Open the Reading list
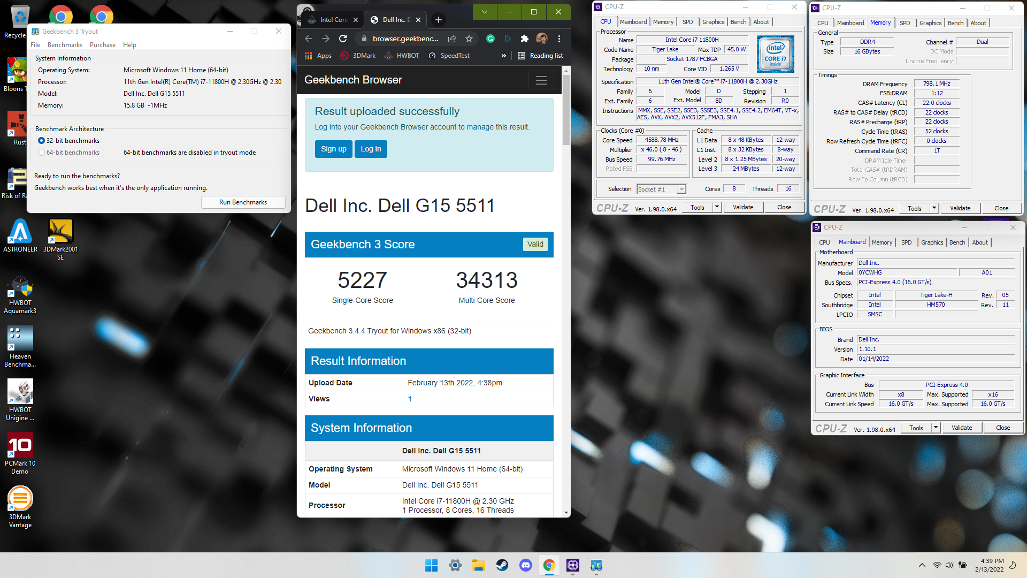 pyautogui.click(x=540, y=56)
